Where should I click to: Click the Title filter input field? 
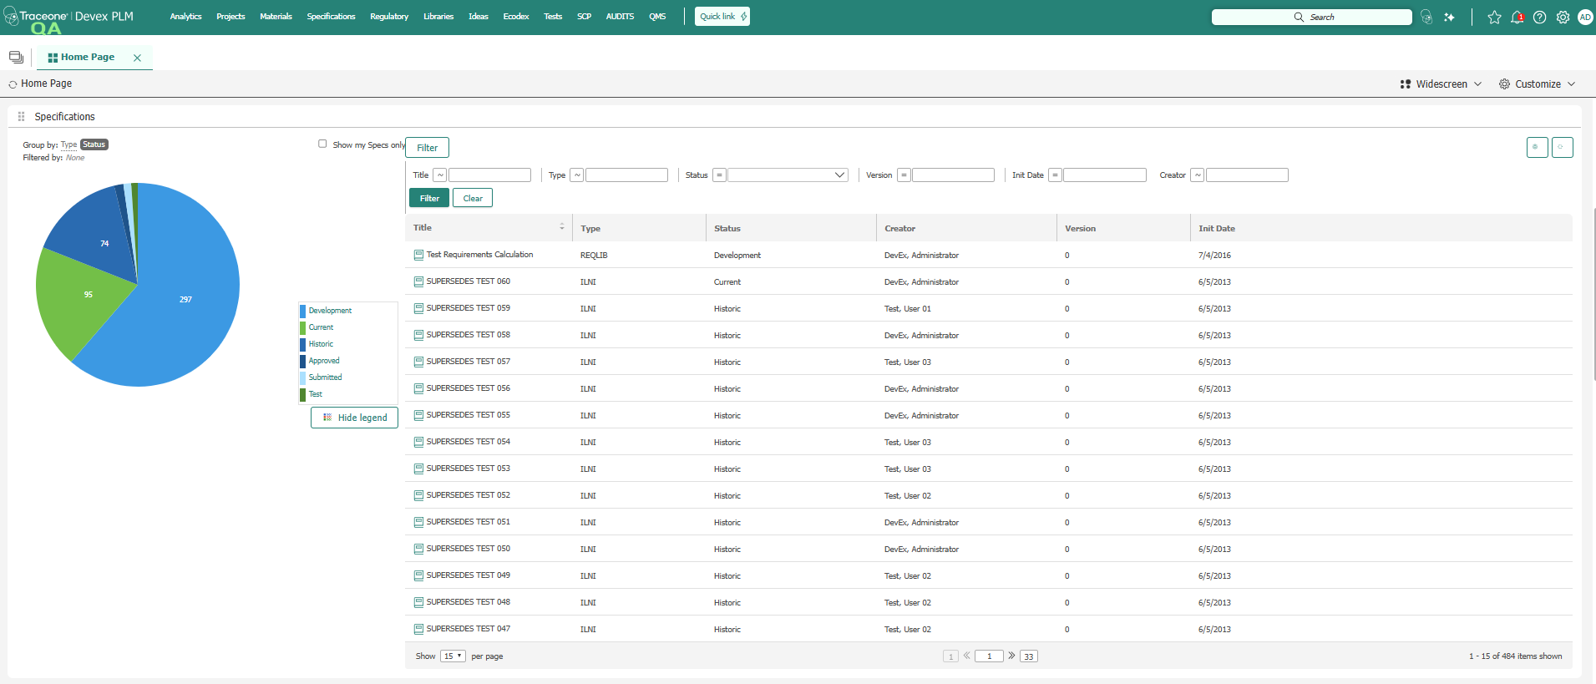489,175
